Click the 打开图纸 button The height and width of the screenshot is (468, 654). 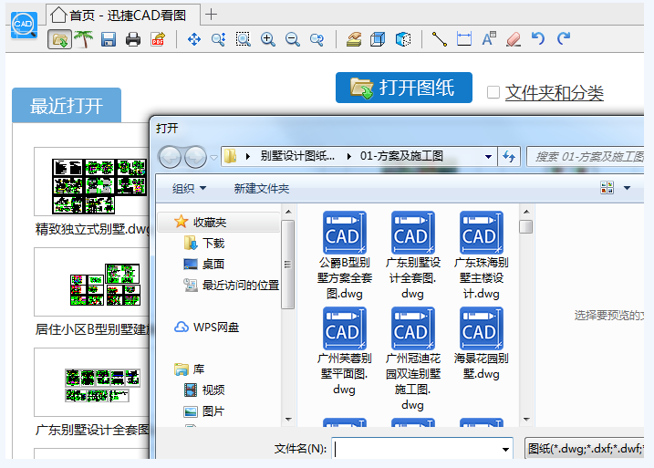pos(403,88)
